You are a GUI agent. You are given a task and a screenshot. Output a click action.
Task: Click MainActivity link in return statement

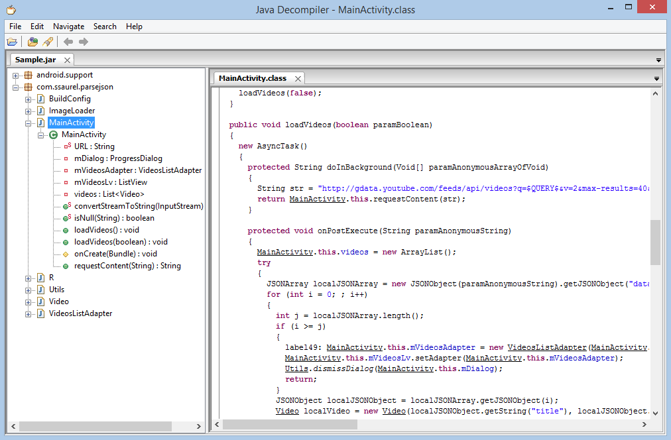[x=317, y=199]
